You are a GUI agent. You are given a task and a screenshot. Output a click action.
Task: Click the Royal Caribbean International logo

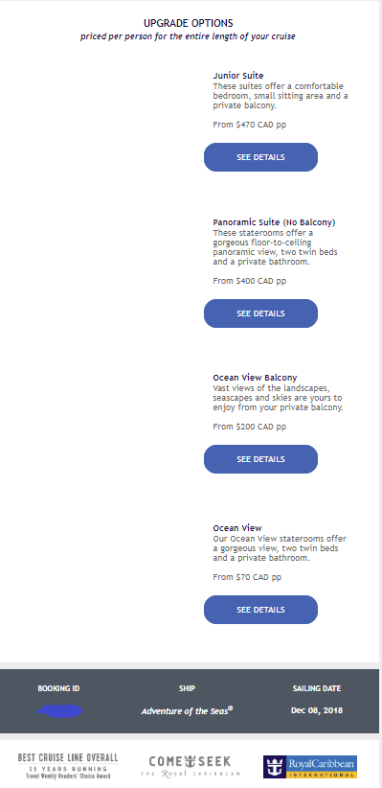(309, 766)
